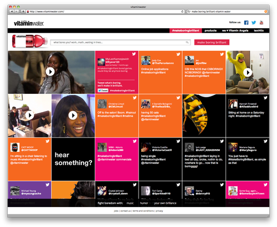The height and width of the screenshot is (227, 277).
Task: Click the make boring brilliant button
Action: (212, 43)
